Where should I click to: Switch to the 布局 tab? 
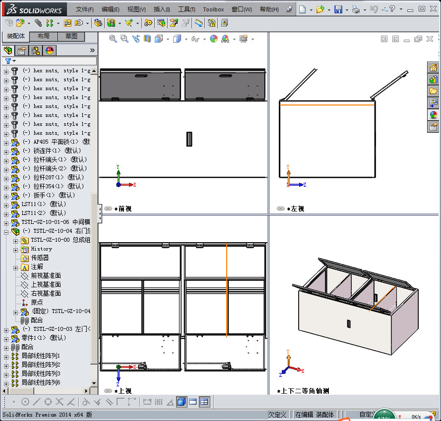[43, 36]
